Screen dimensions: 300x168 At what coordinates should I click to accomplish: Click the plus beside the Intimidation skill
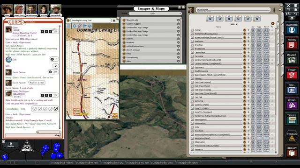248,123
